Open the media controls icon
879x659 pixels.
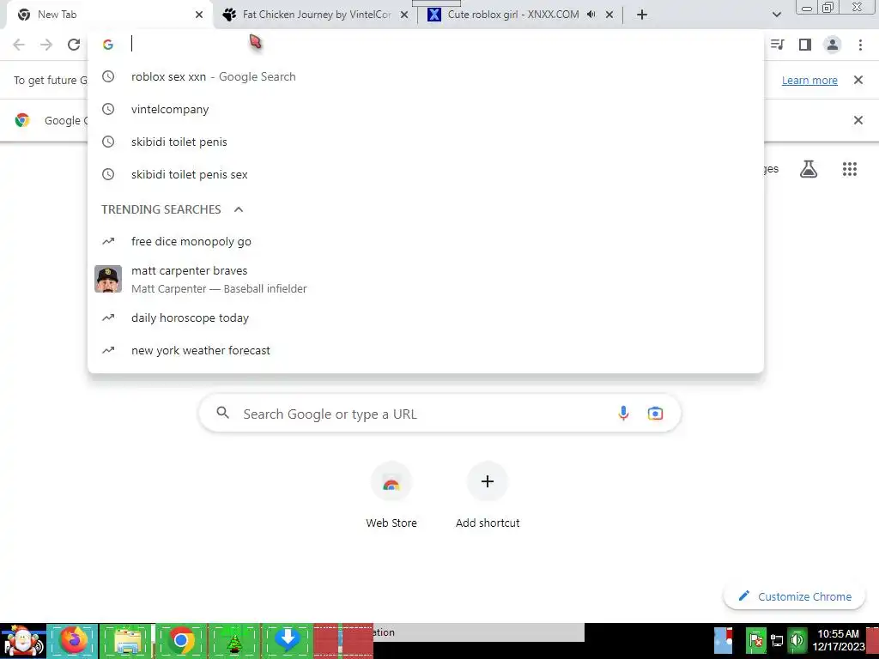pos(778,45)
